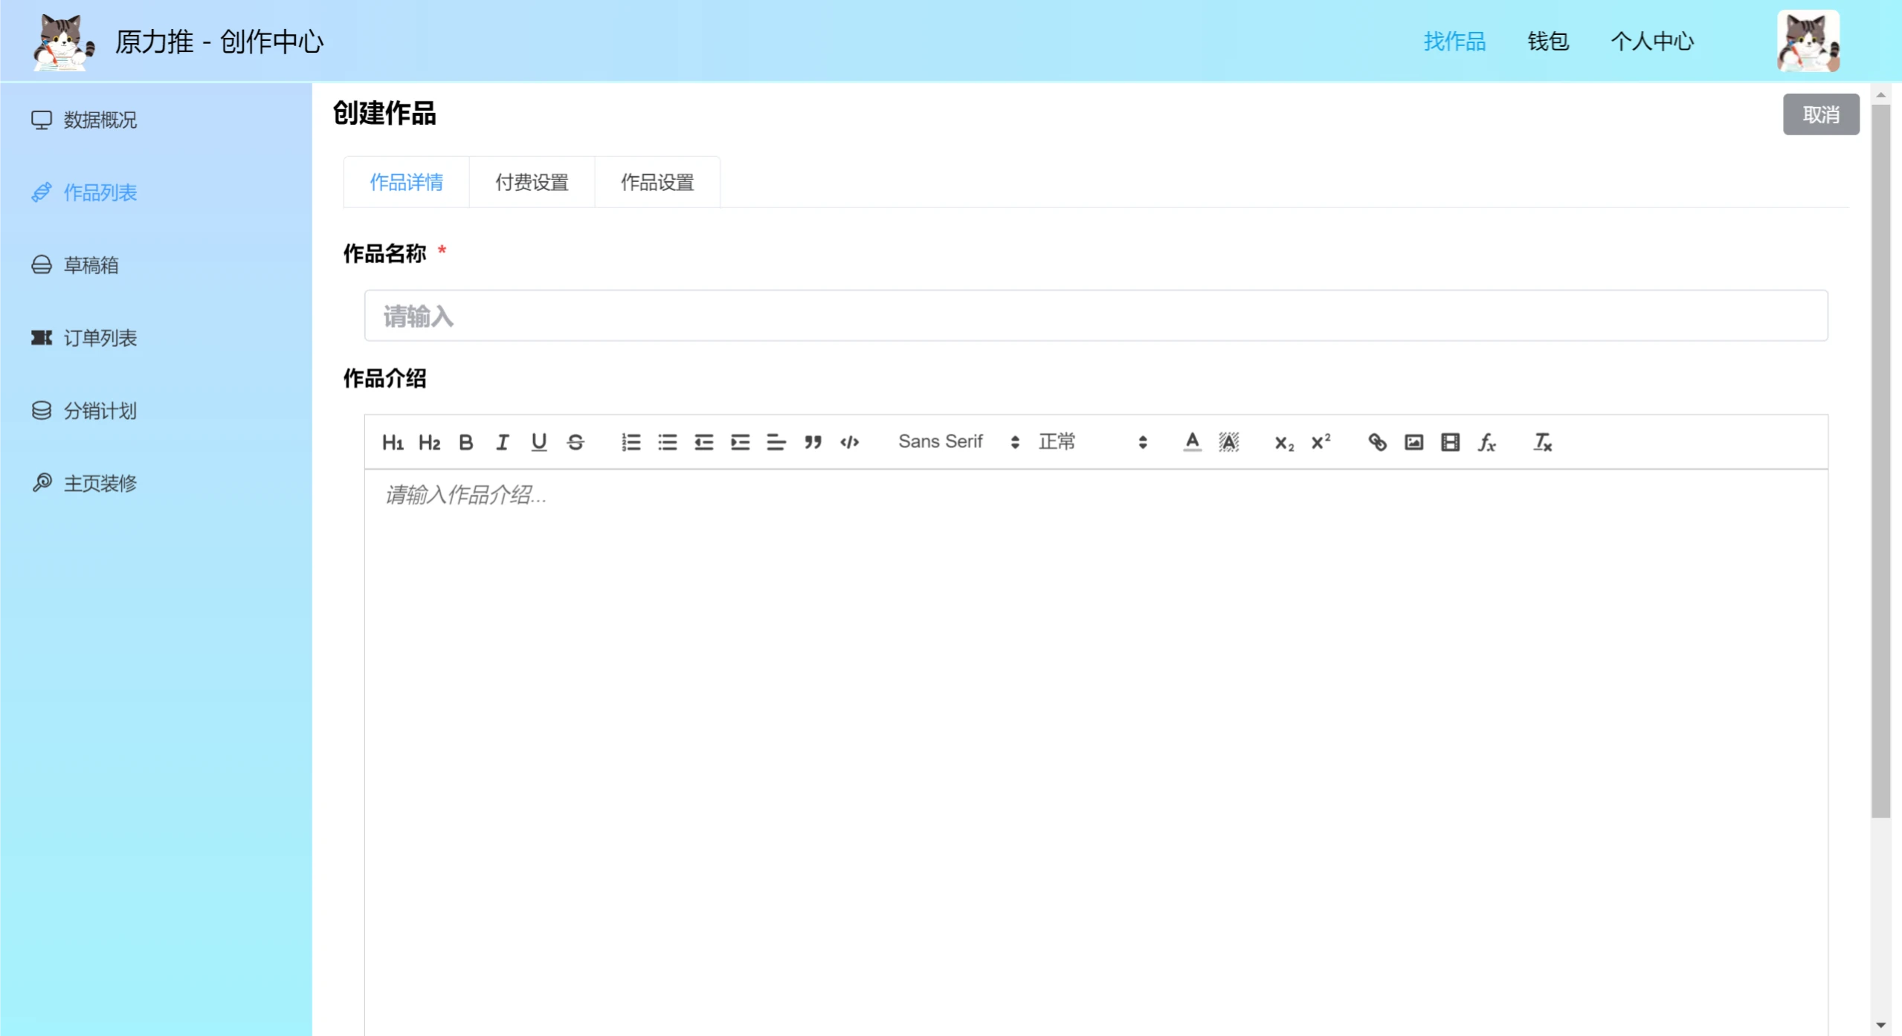Open text alignment dropdown
The height and width of the screenshot is (1036, 1902).
pyautogui.click(x=776, y=442)
